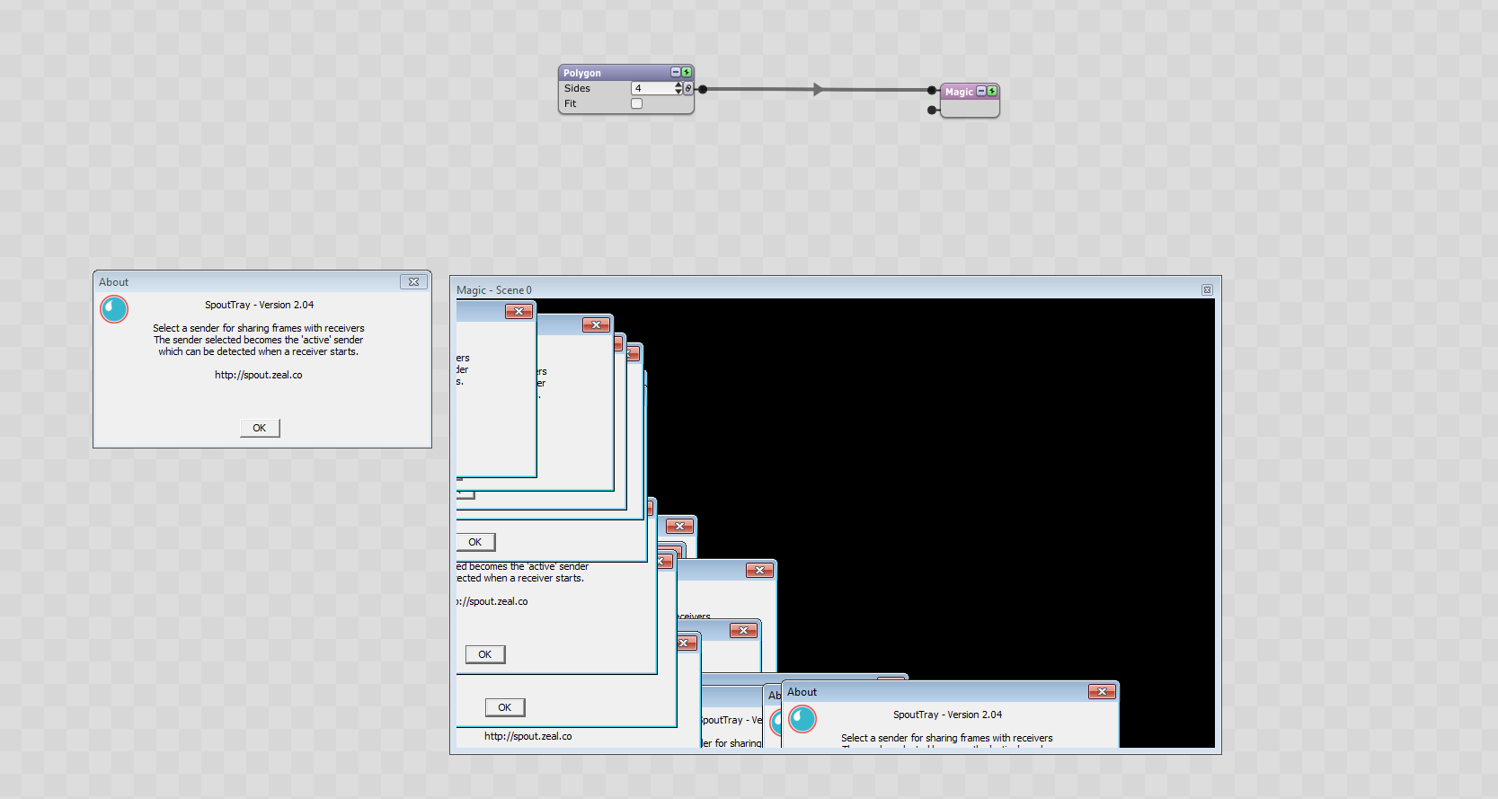Image resolution: width=1498 pixels, height=799 pixels.
Task: Decrease the Sides value with the down arrow
Action: pyautogui.click(x=678, y=92)
